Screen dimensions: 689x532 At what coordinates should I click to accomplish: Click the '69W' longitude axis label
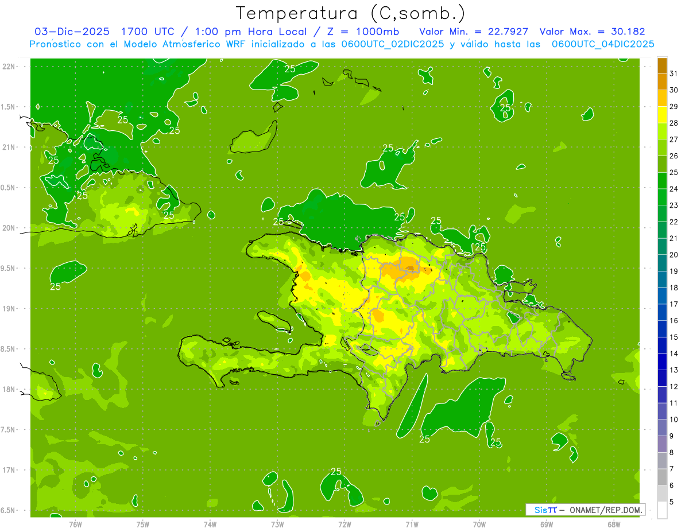pyautogui.click(x=547, y=525)
